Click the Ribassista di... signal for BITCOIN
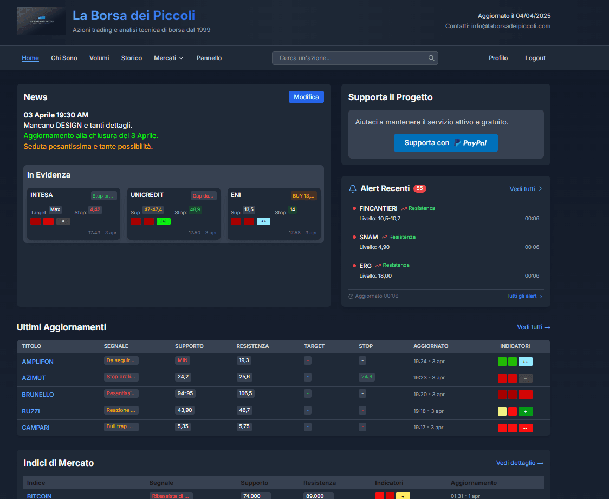This screenshot has width=609, height=499. click(x=171, y=496)
